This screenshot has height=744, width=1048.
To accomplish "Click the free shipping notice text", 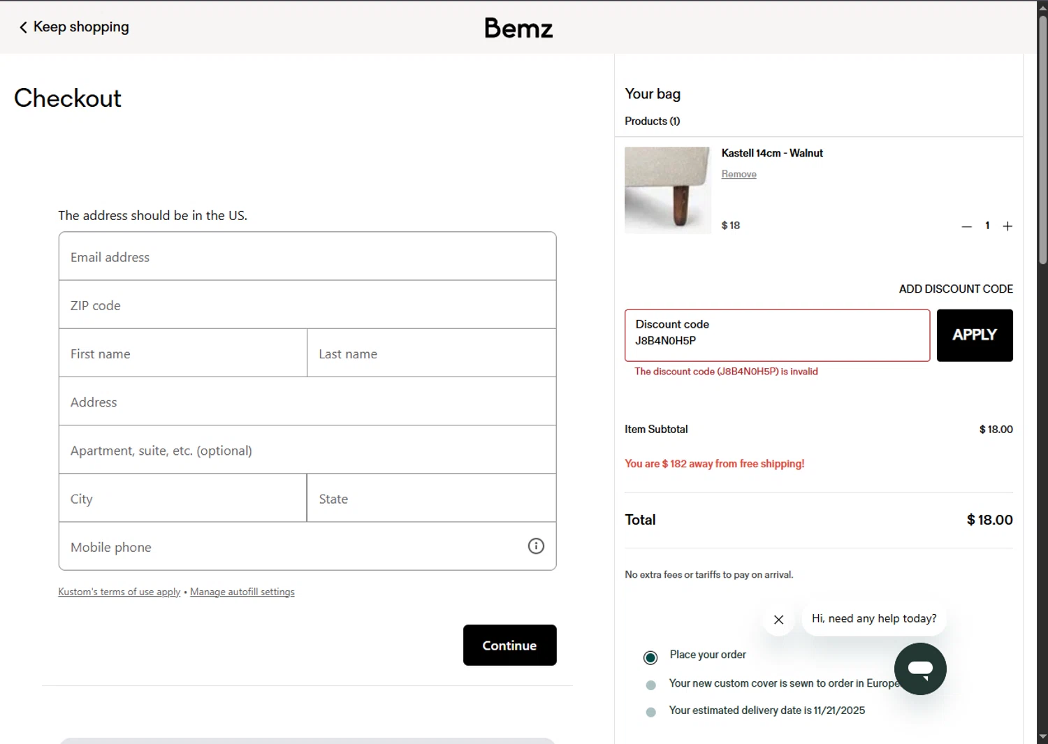I will point(714,464).
